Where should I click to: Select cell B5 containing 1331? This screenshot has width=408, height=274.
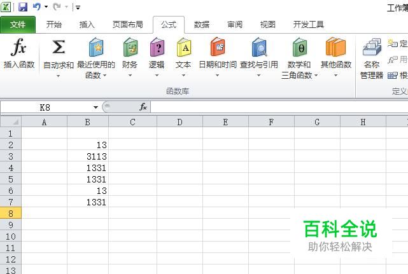tap(88, 179)
